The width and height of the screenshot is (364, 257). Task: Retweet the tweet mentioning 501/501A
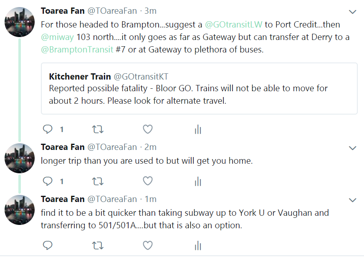pyautogui.click(x=98, y=245)
